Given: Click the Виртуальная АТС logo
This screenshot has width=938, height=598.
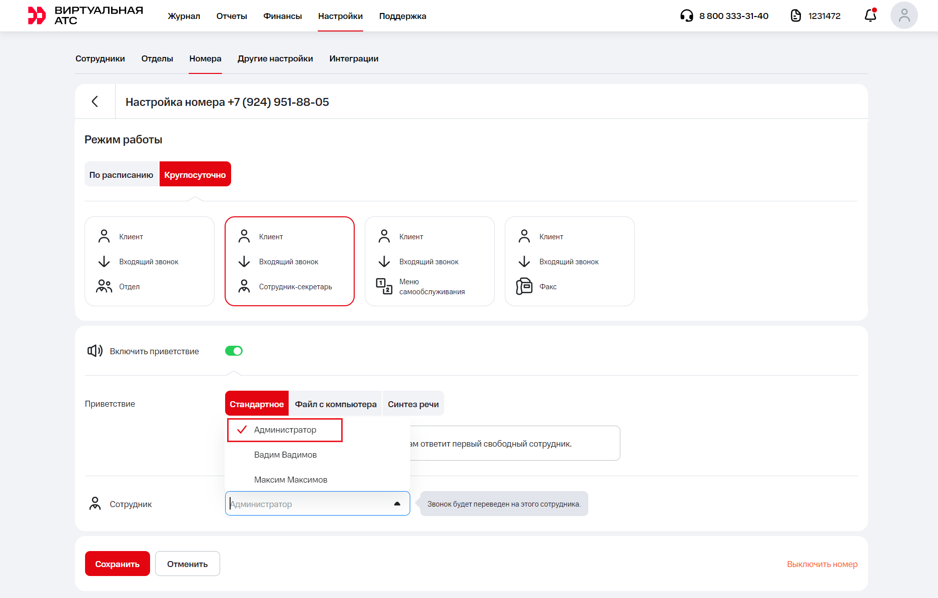Looking at the screenshot, I should click(86, 15).
